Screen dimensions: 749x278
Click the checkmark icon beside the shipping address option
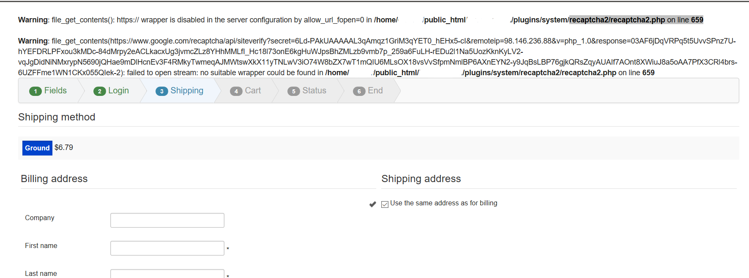point(372,204)
